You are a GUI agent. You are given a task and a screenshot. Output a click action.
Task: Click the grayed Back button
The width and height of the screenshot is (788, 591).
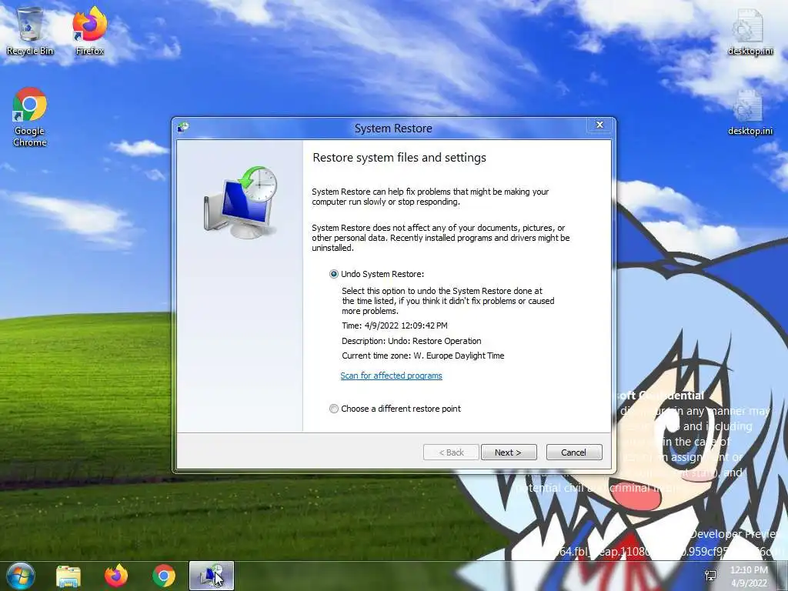451,452
